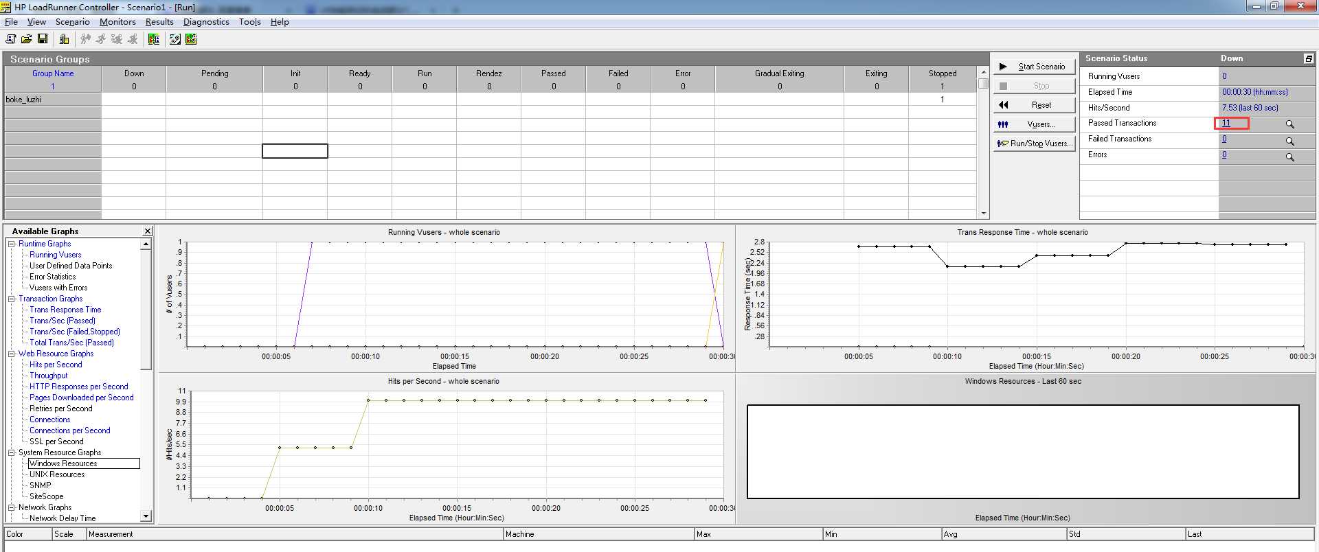Click the Stop scenario button

pos(1034,86)
